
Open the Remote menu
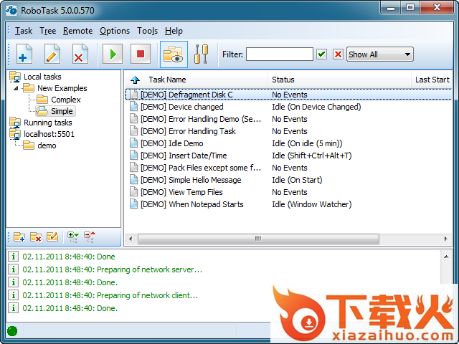pyautogui.click(x=78, y=31)
